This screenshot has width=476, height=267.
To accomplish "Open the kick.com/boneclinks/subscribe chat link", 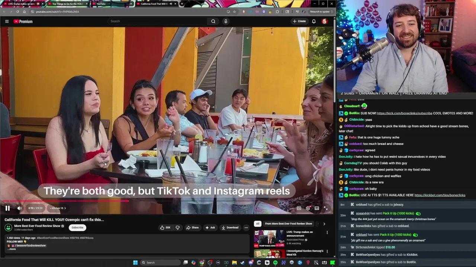I will point(405,113).
